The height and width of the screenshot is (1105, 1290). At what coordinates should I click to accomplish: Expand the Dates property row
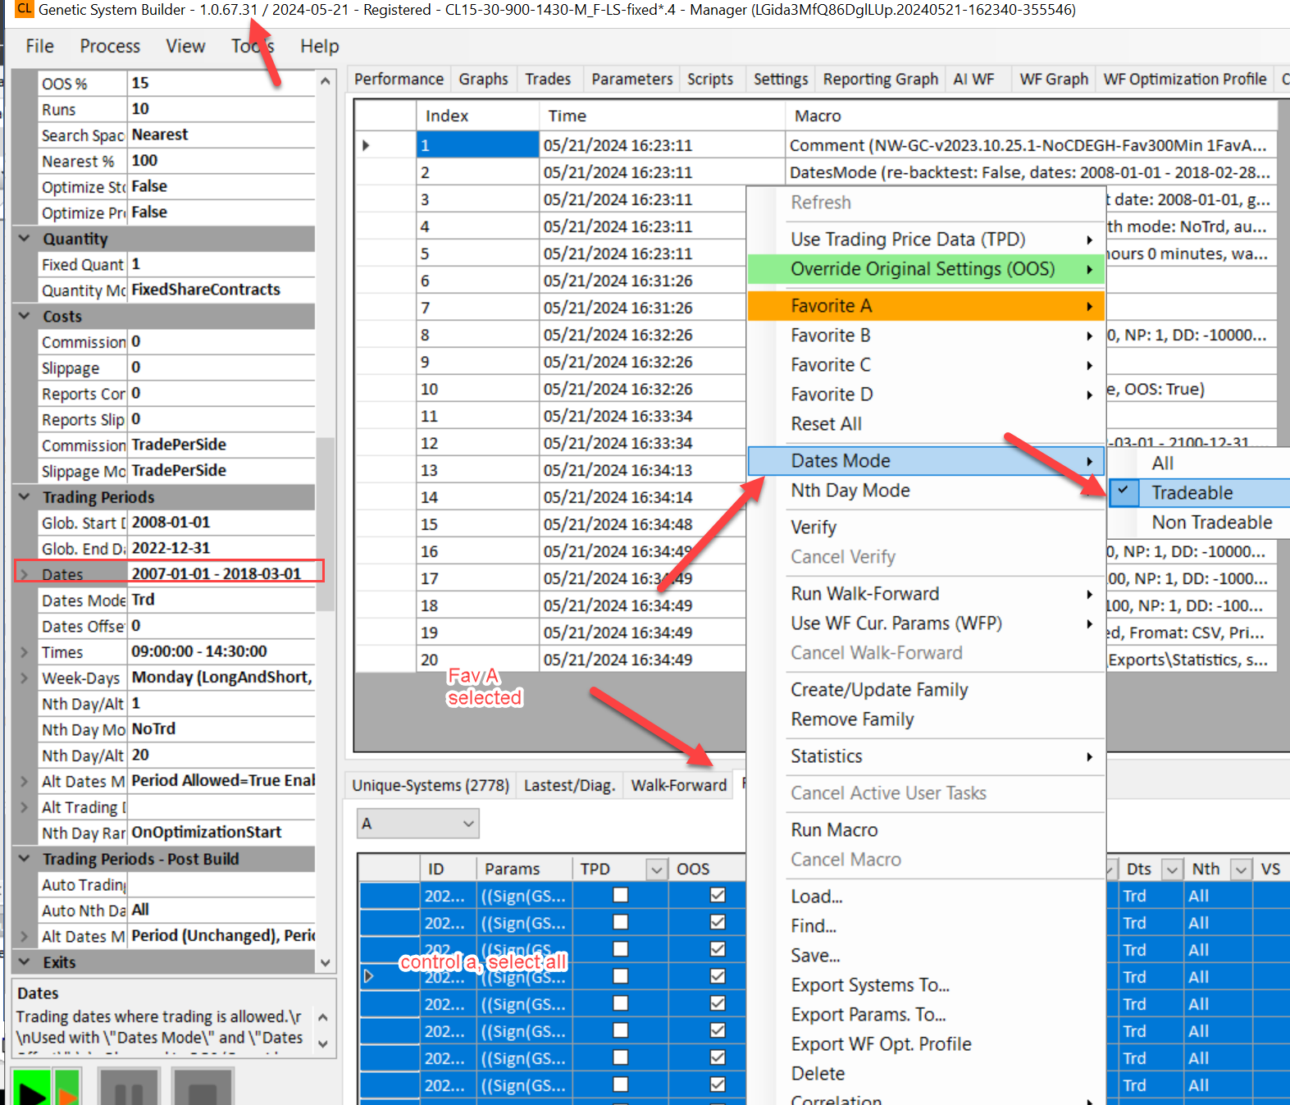(25, 574)
